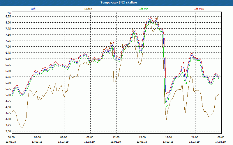The height and width of the screenshot is (145, 233).
Task: Select the 7,50 value on the temperature axis
Action: [x=8, y=35]
